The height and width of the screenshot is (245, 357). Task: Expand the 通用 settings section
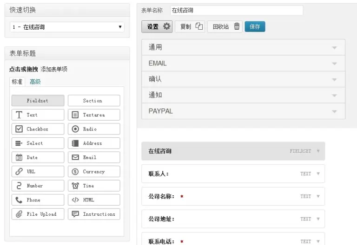(x=243, y=47)
